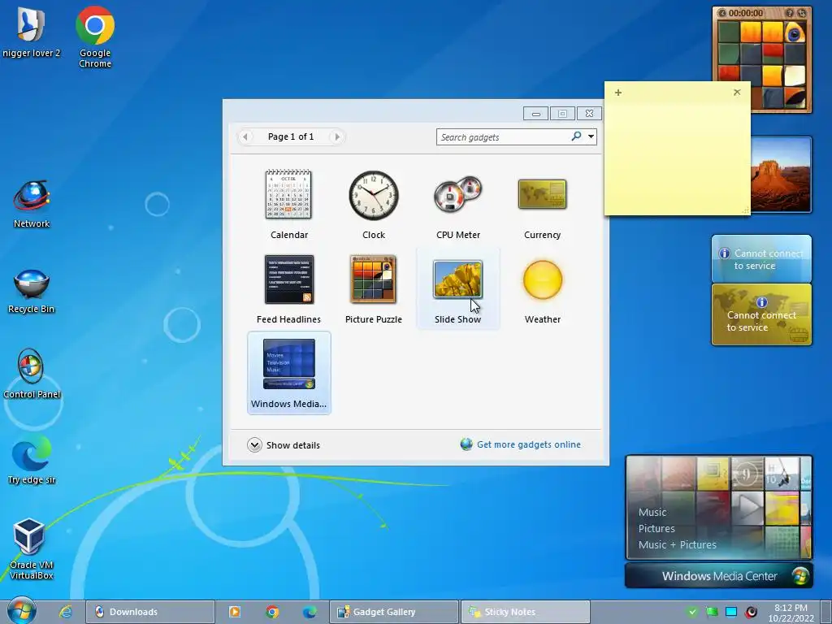
Task: Minimize the Gadget Gallery window
Action: pos(536,114)
